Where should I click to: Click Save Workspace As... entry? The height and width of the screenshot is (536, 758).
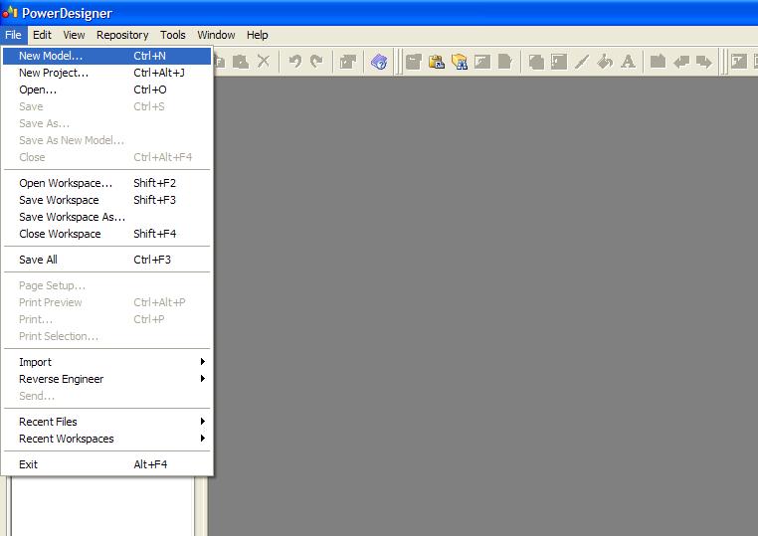click(x=106, y=217)
